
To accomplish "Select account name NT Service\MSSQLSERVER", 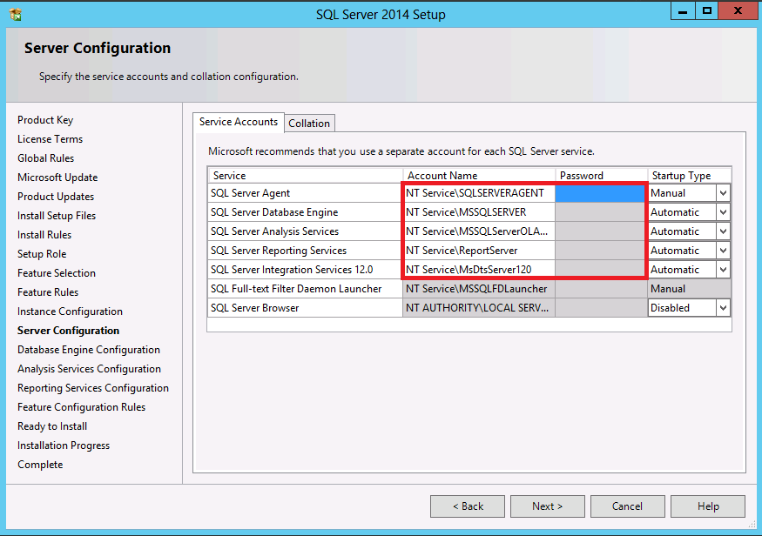I will point(479,212).
